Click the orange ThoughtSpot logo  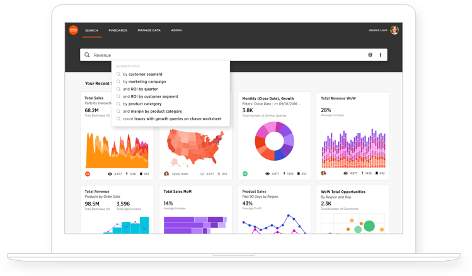point(74,30)
